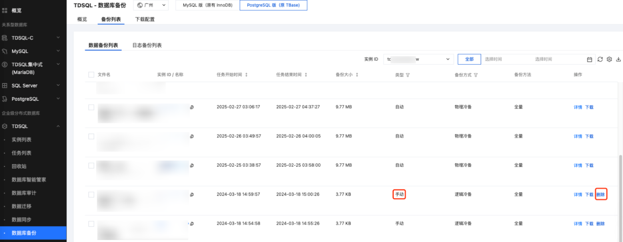Copy instance ID in the 2025-02-27 03:06:17 row
Image resolution: width=623 pixels, height=242 pixels.
192,107
